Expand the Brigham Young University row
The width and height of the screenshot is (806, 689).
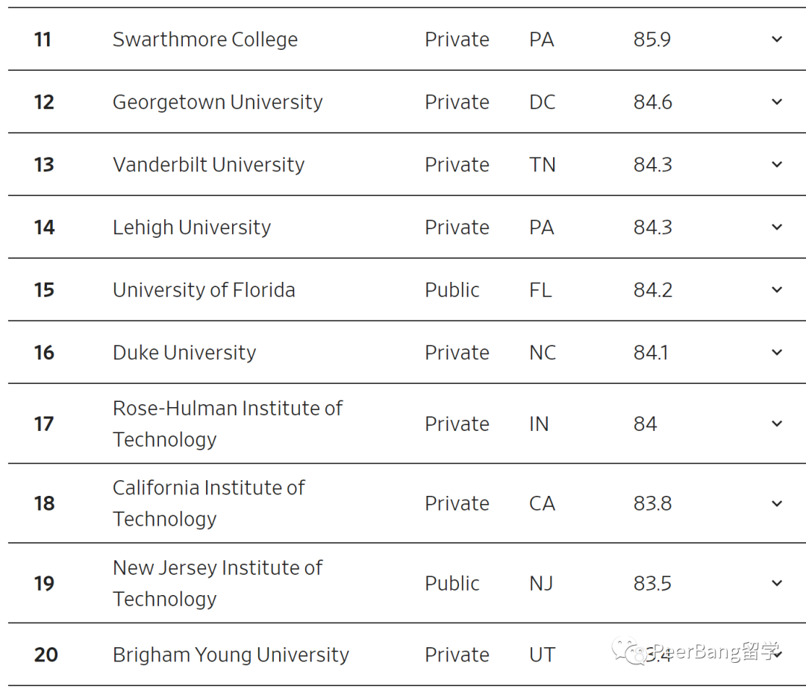point(777,655)
